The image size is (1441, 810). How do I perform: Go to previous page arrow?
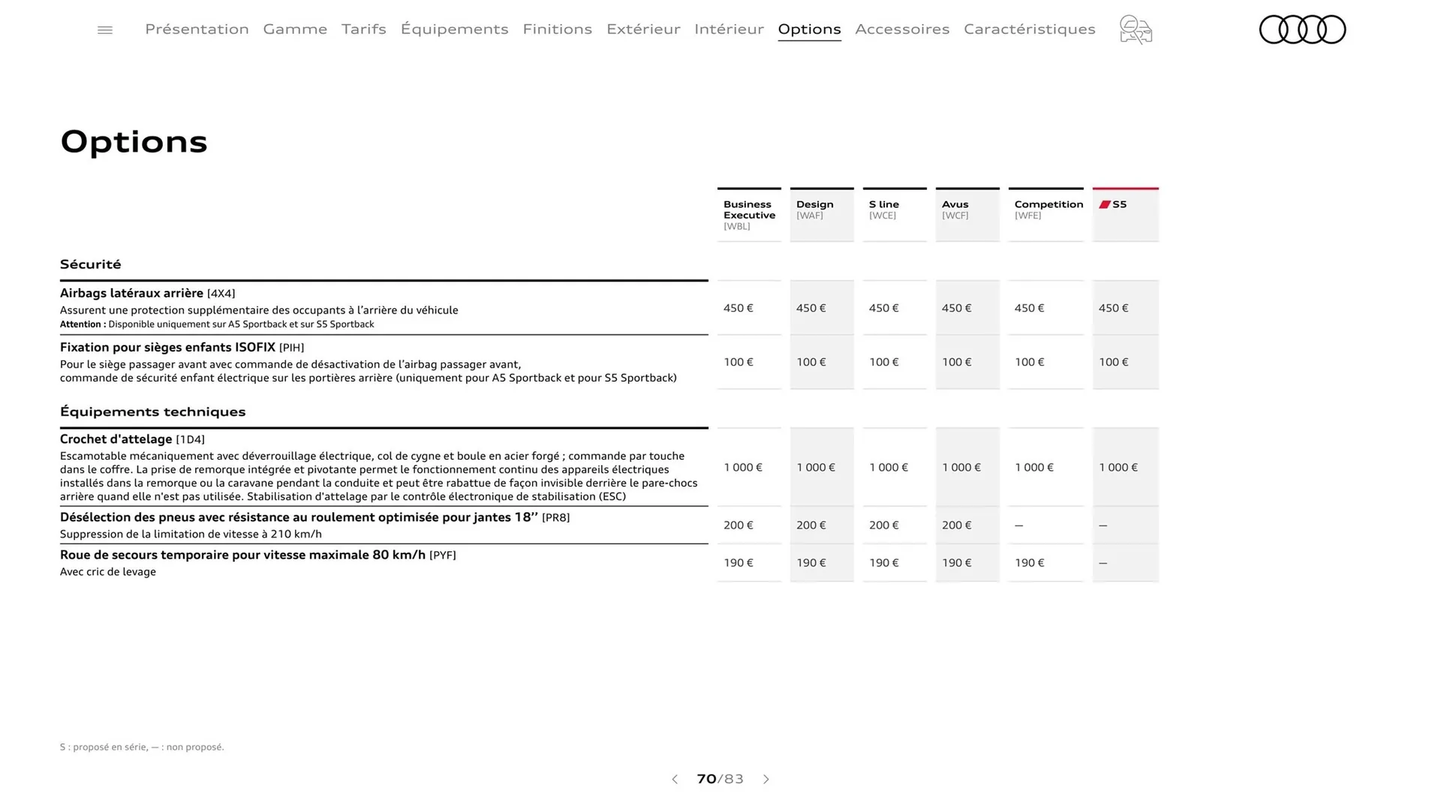(x=675, y=779)
